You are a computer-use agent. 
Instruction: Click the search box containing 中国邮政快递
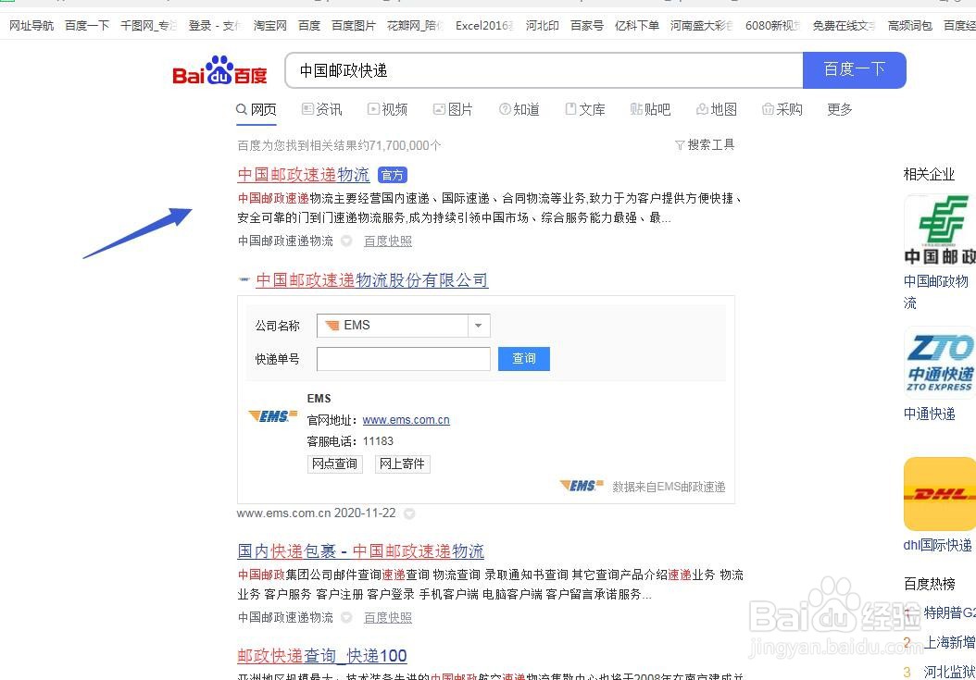click(544, 70)
